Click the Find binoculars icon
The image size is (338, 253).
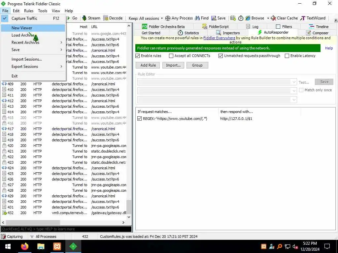197,18
